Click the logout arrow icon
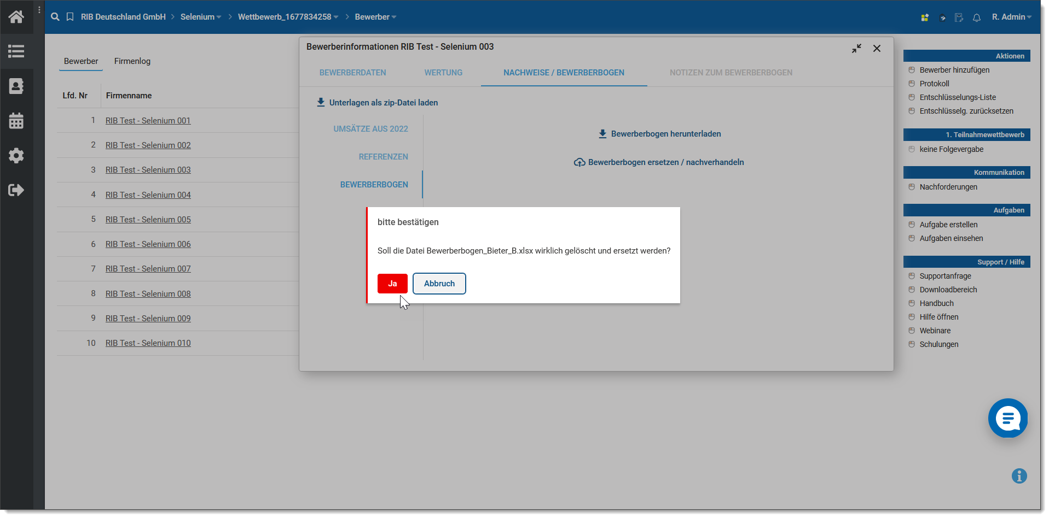 click(x=16, y=190)
